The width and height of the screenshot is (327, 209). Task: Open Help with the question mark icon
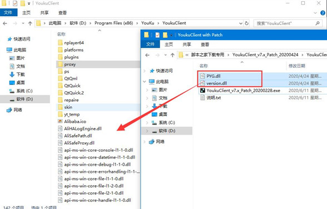point(323,13)
